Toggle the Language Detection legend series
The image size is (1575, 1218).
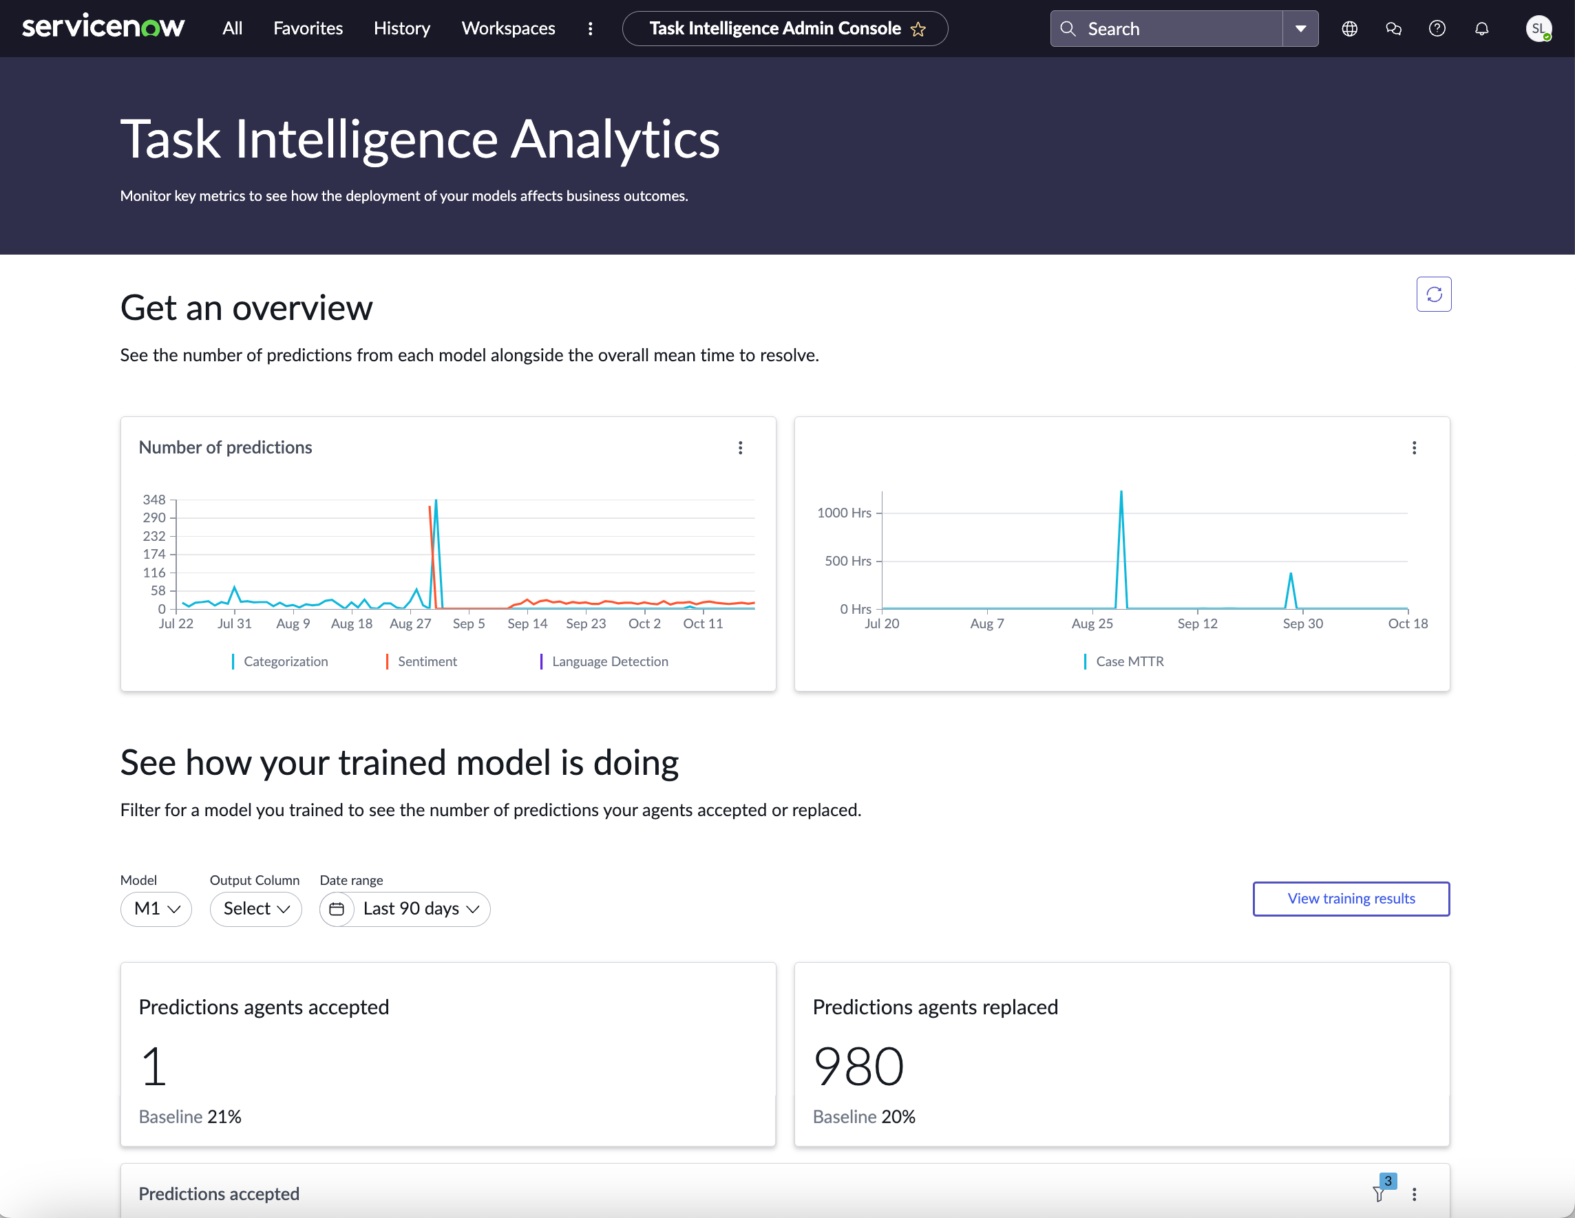click(x=604, y=661)
